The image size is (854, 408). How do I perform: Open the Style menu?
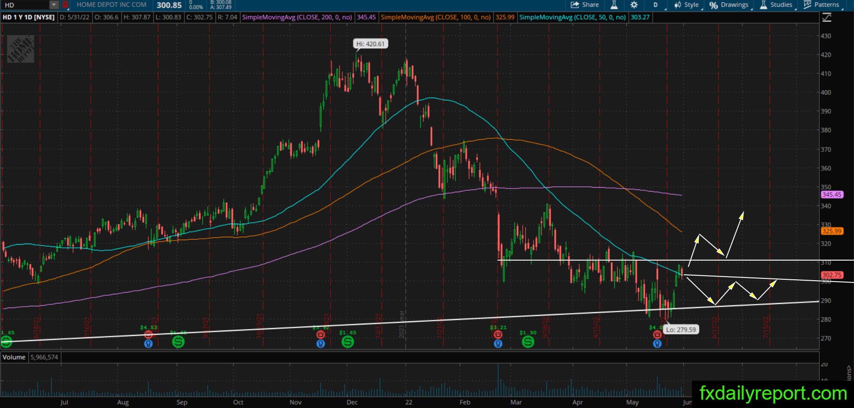point(687,5)
